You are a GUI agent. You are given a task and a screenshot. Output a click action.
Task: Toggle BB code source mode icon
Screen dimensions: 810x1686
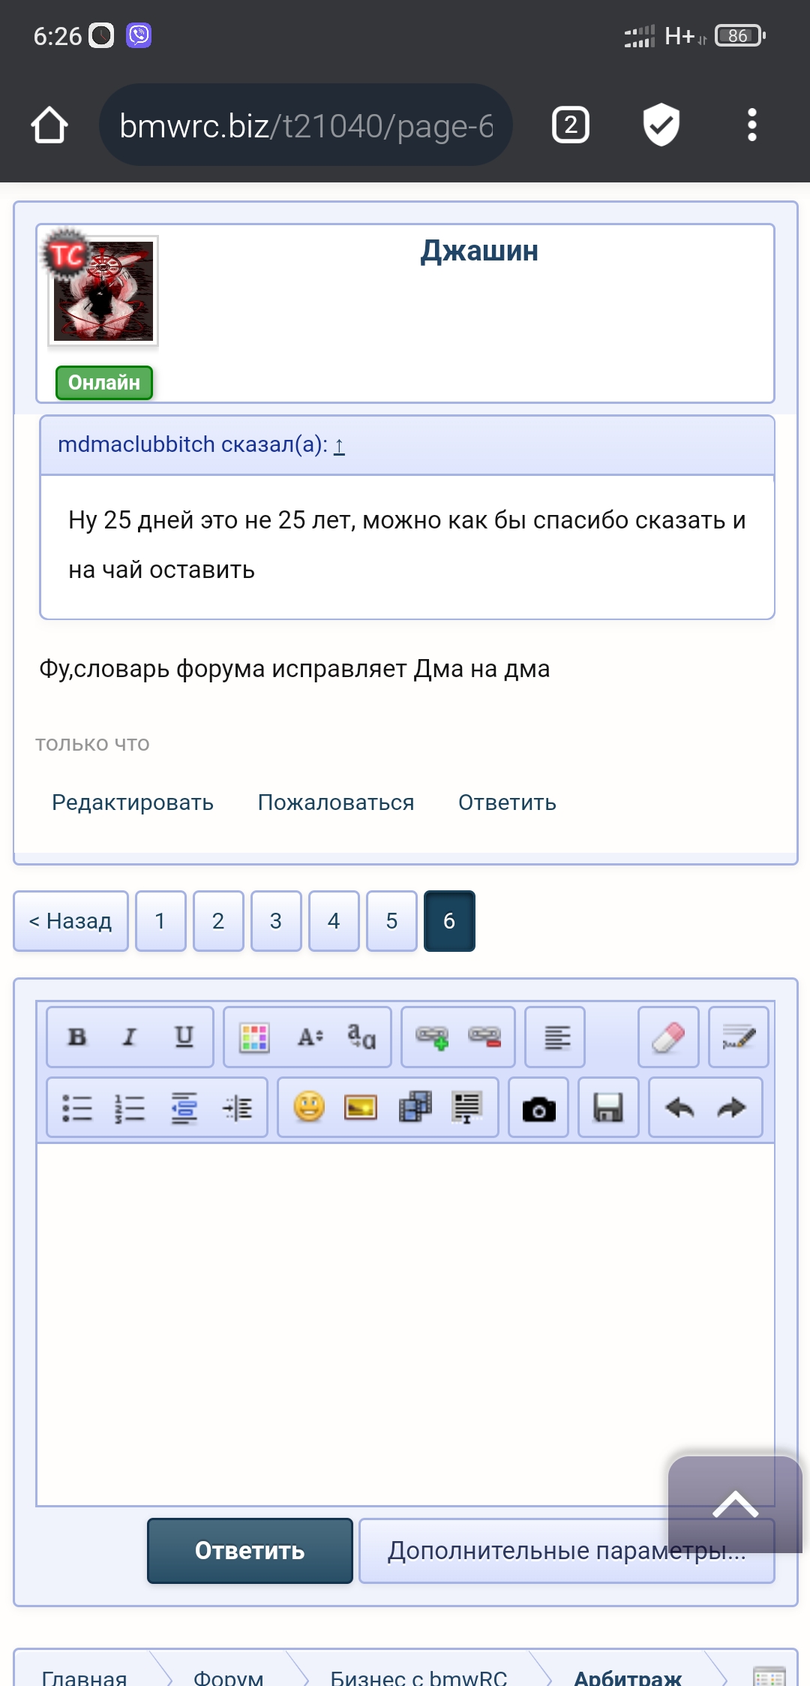coord(739,1037)
